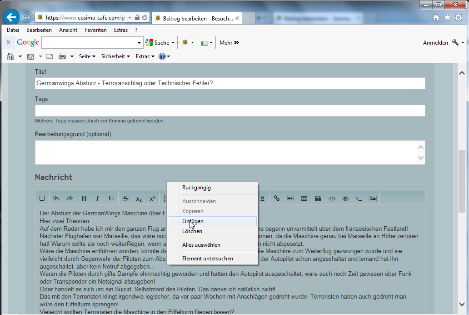Viewport: 469px width, 315px height.
Task: Click into the Tags input field
Action: pos(230,111)
